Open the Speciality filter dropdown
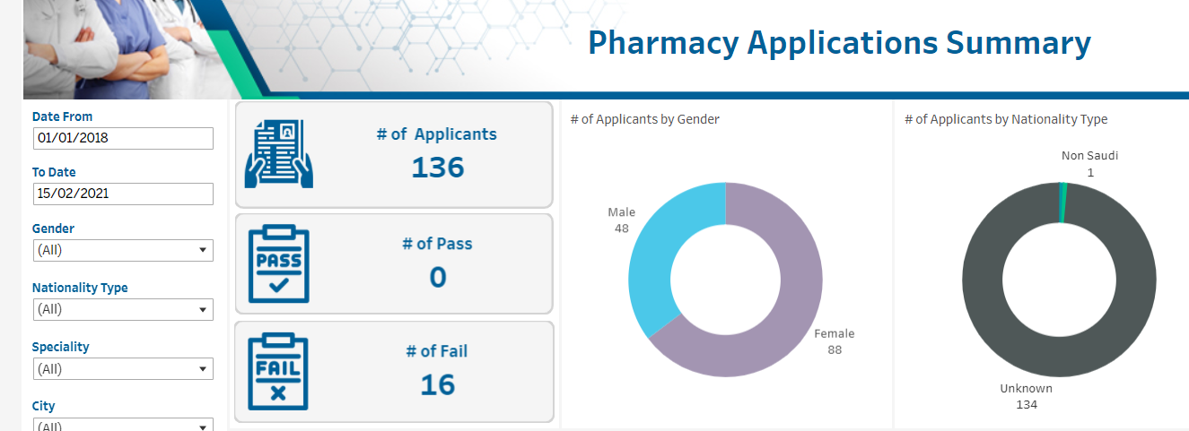The image size is (1189, 431). [123, 368]
